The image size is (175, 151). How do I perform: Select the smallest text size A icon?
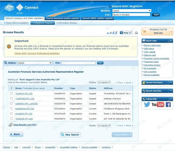pos(108,33)
